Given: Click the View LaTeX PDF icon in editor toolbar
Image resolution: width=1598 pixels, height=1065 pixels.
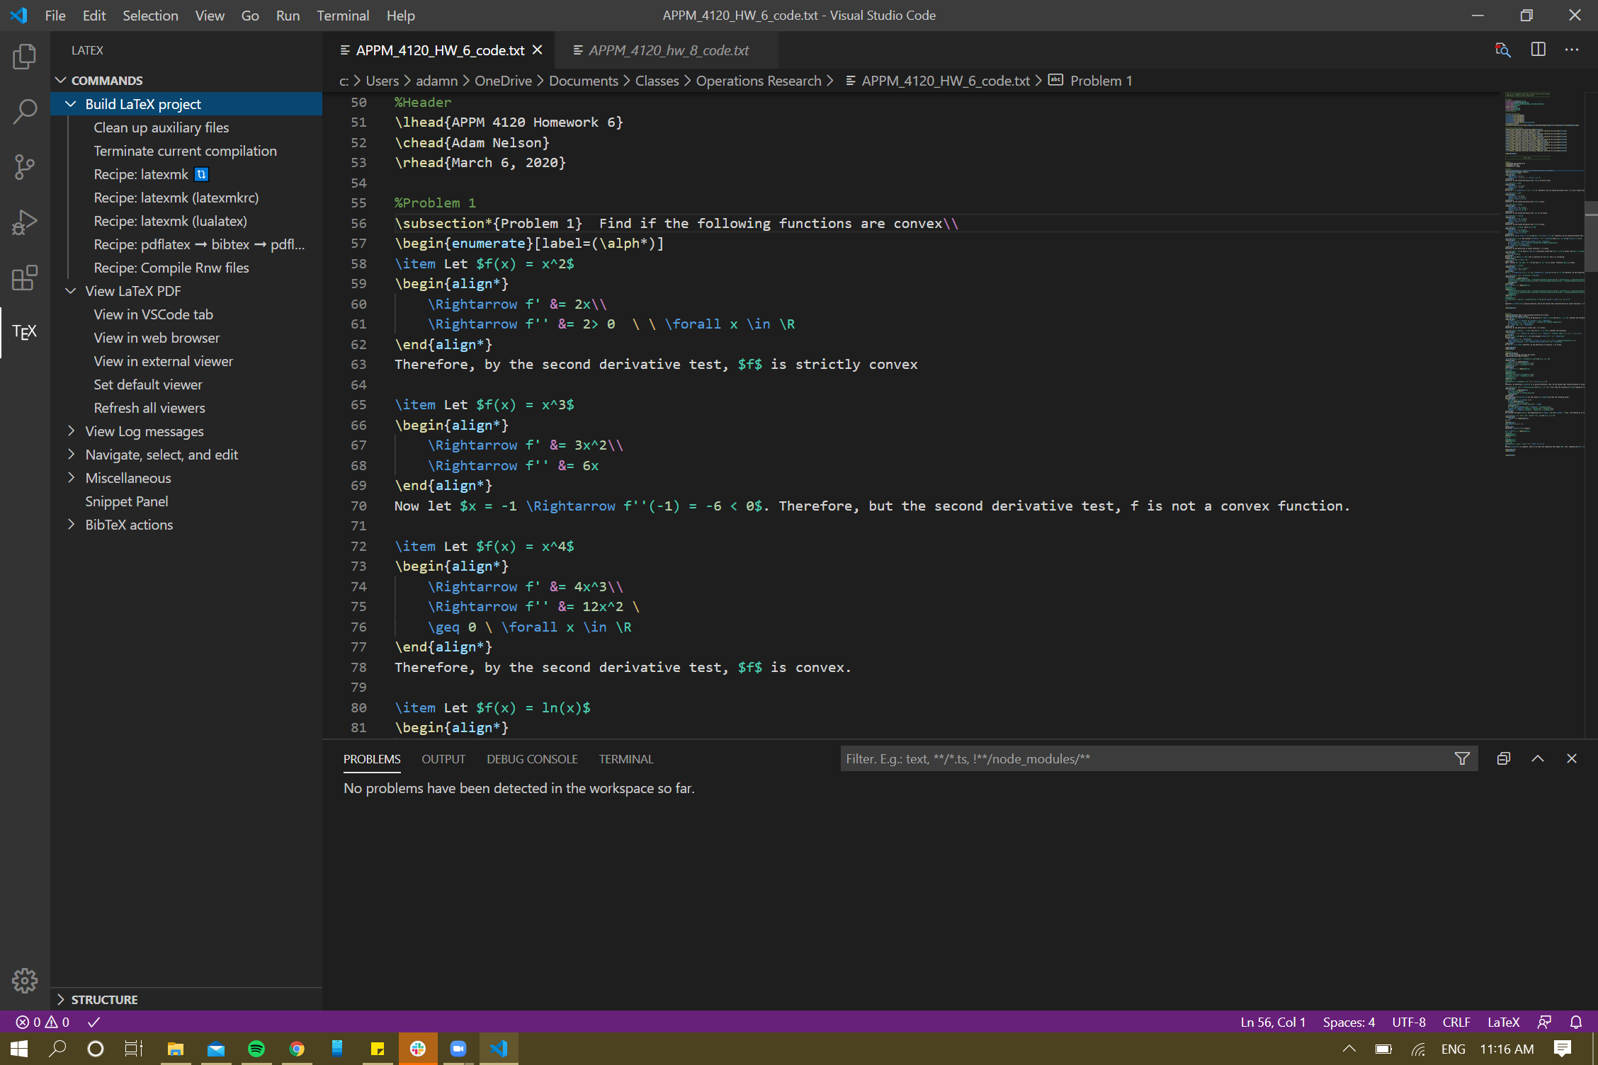Looking at the screenshot, I should point(1503,50).
